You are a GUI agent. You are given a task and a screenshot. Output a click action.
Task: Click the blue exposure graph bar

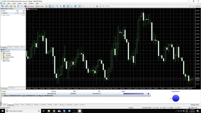point(133,94)
